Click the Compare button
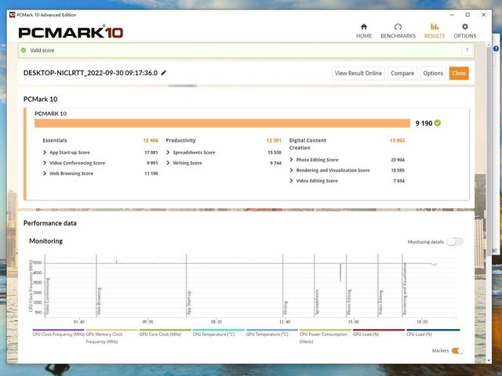This screenshot has height=376, width=502. [402, 73]
